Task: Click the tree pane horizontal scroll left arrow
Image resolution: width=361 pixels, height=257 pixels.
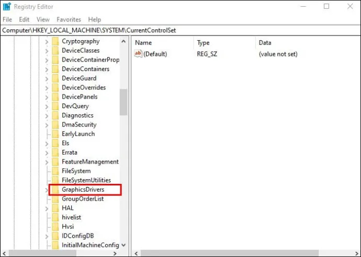Action: coord(4,253)
